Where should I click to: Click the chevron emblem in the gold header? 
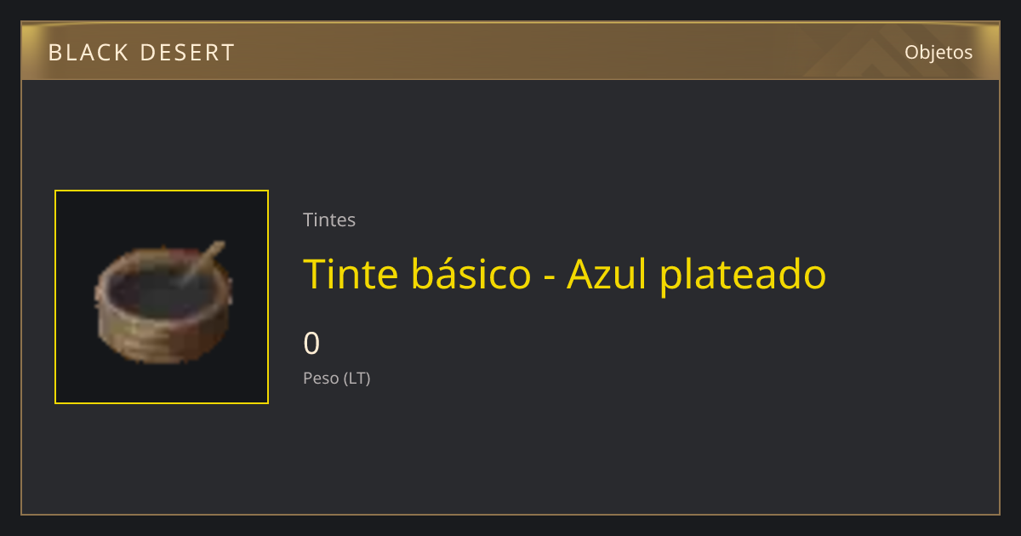(876, 54)
